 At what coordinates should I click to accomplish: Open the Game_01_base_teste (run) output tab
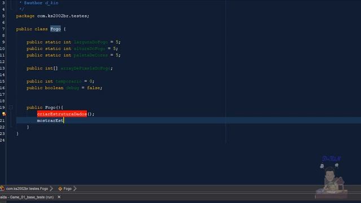27,197
